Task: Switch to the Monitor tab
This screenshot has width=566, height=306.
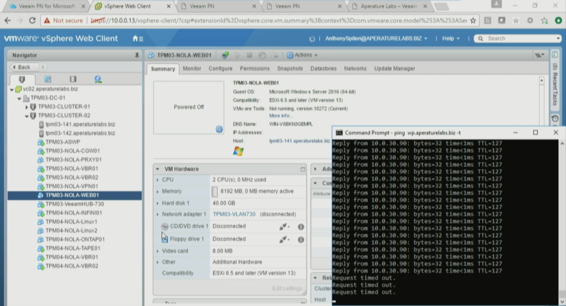Action: point(192,69)
